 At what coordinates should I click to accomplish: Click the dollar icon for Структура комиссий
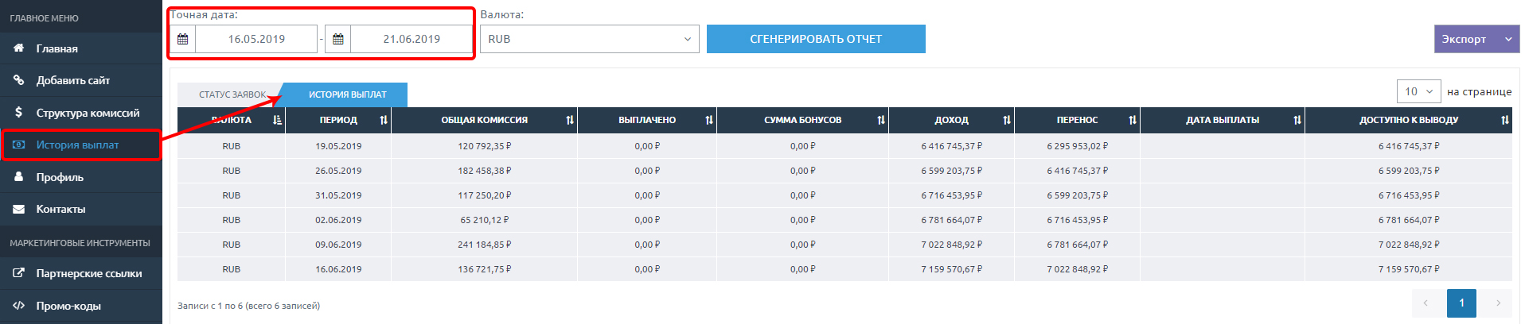coord(18,113)
